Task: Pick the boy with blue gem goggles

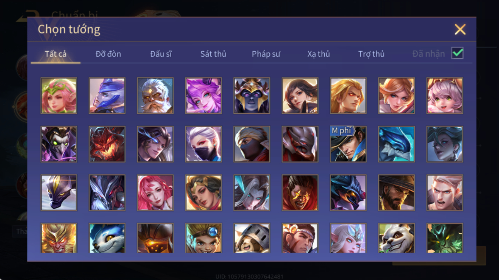Action: 203,238
